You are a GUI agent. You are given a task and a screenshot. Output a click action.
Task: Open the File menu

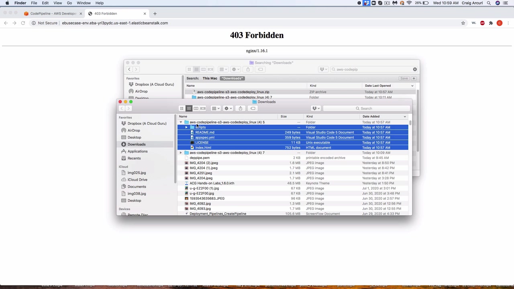[x=34, y=3]
